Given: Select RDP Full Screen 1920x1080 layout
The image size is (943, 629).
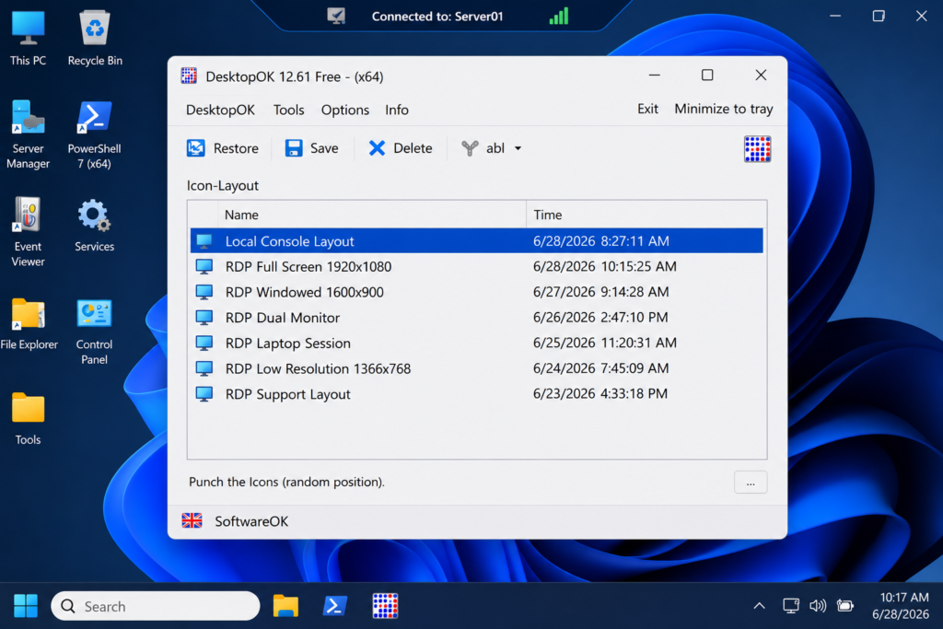Looking at the screenshot, I should pos(476,266).
